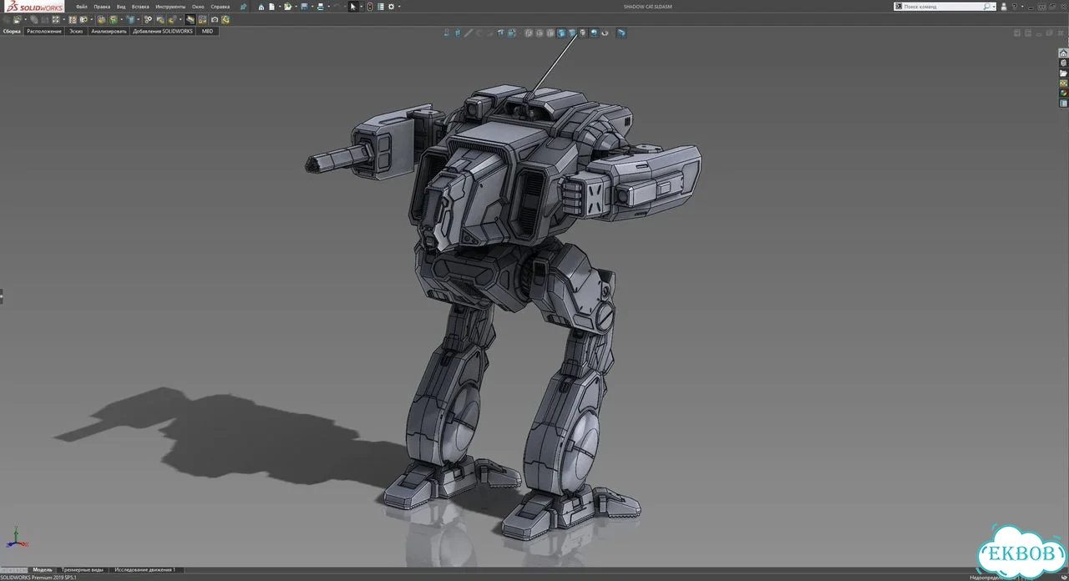Switch to the Расположение tab
This screenshot has width=1069, height=581.
coord(44,31)
